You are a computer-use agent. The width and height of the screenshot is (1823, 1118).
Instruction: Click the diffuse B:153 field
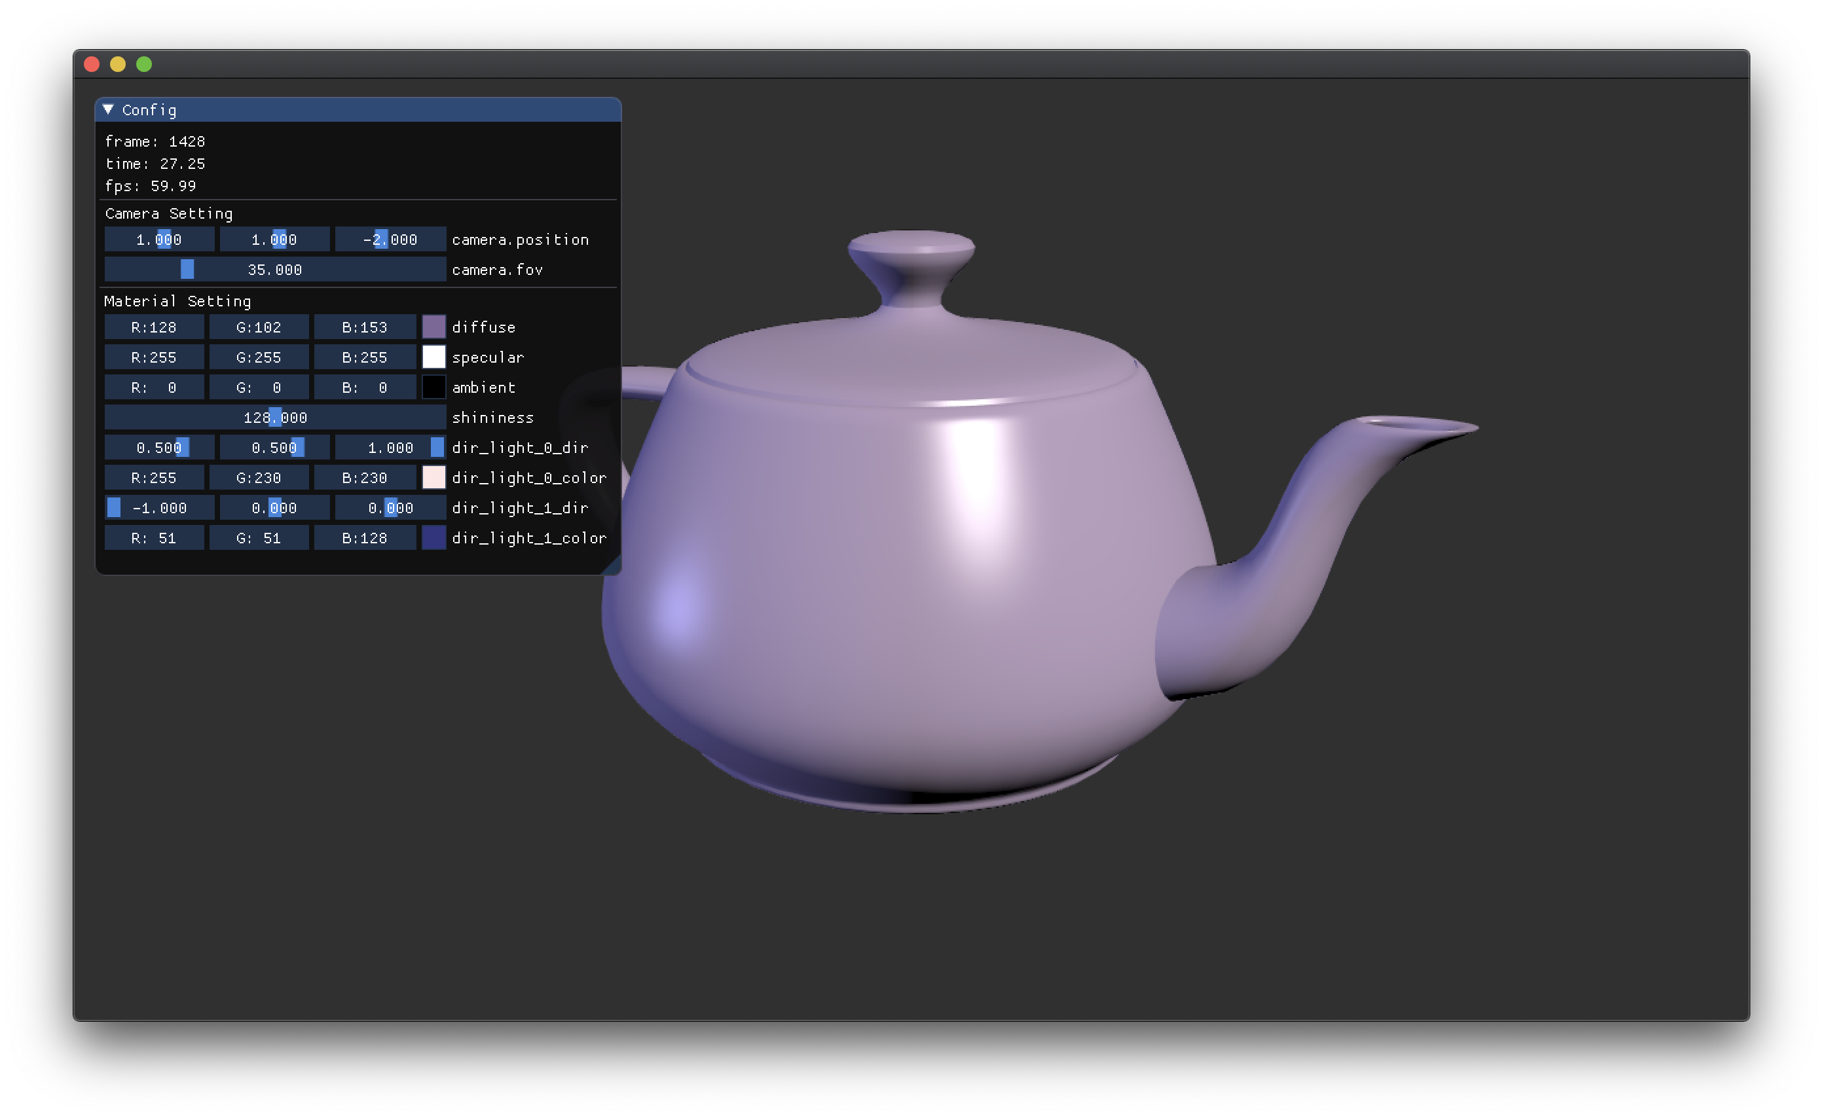[x=364, y=327]
